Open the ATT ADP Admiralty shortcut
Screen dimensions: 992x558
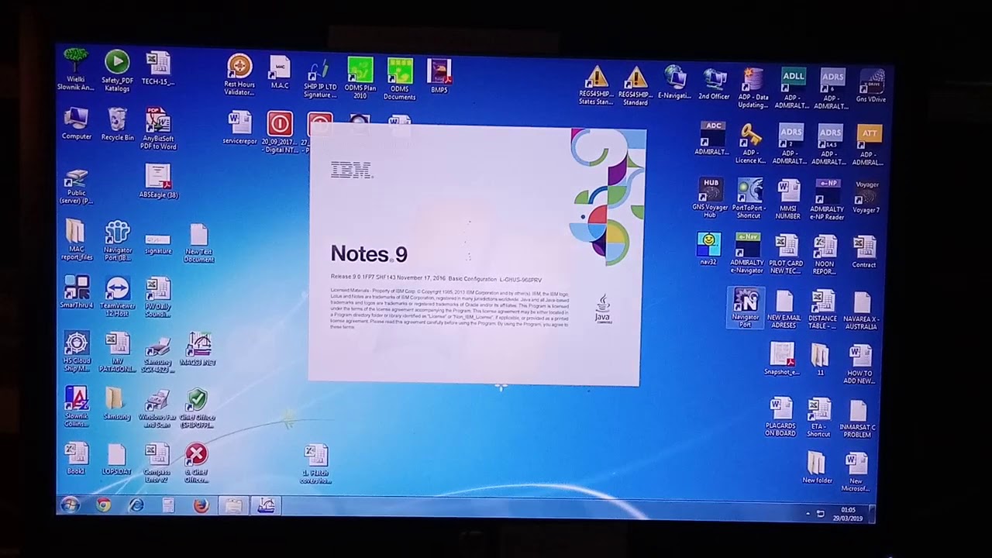(x=868, y=145)
